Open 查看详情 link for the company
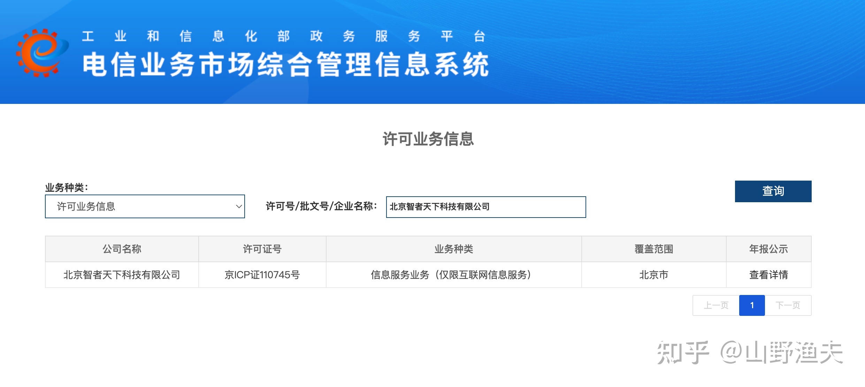This screenshot has width=865, height=387. 768,275
